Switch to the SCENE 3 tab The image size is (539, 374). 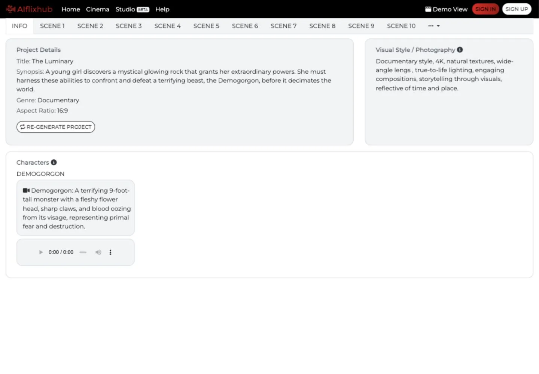point(129,26)
